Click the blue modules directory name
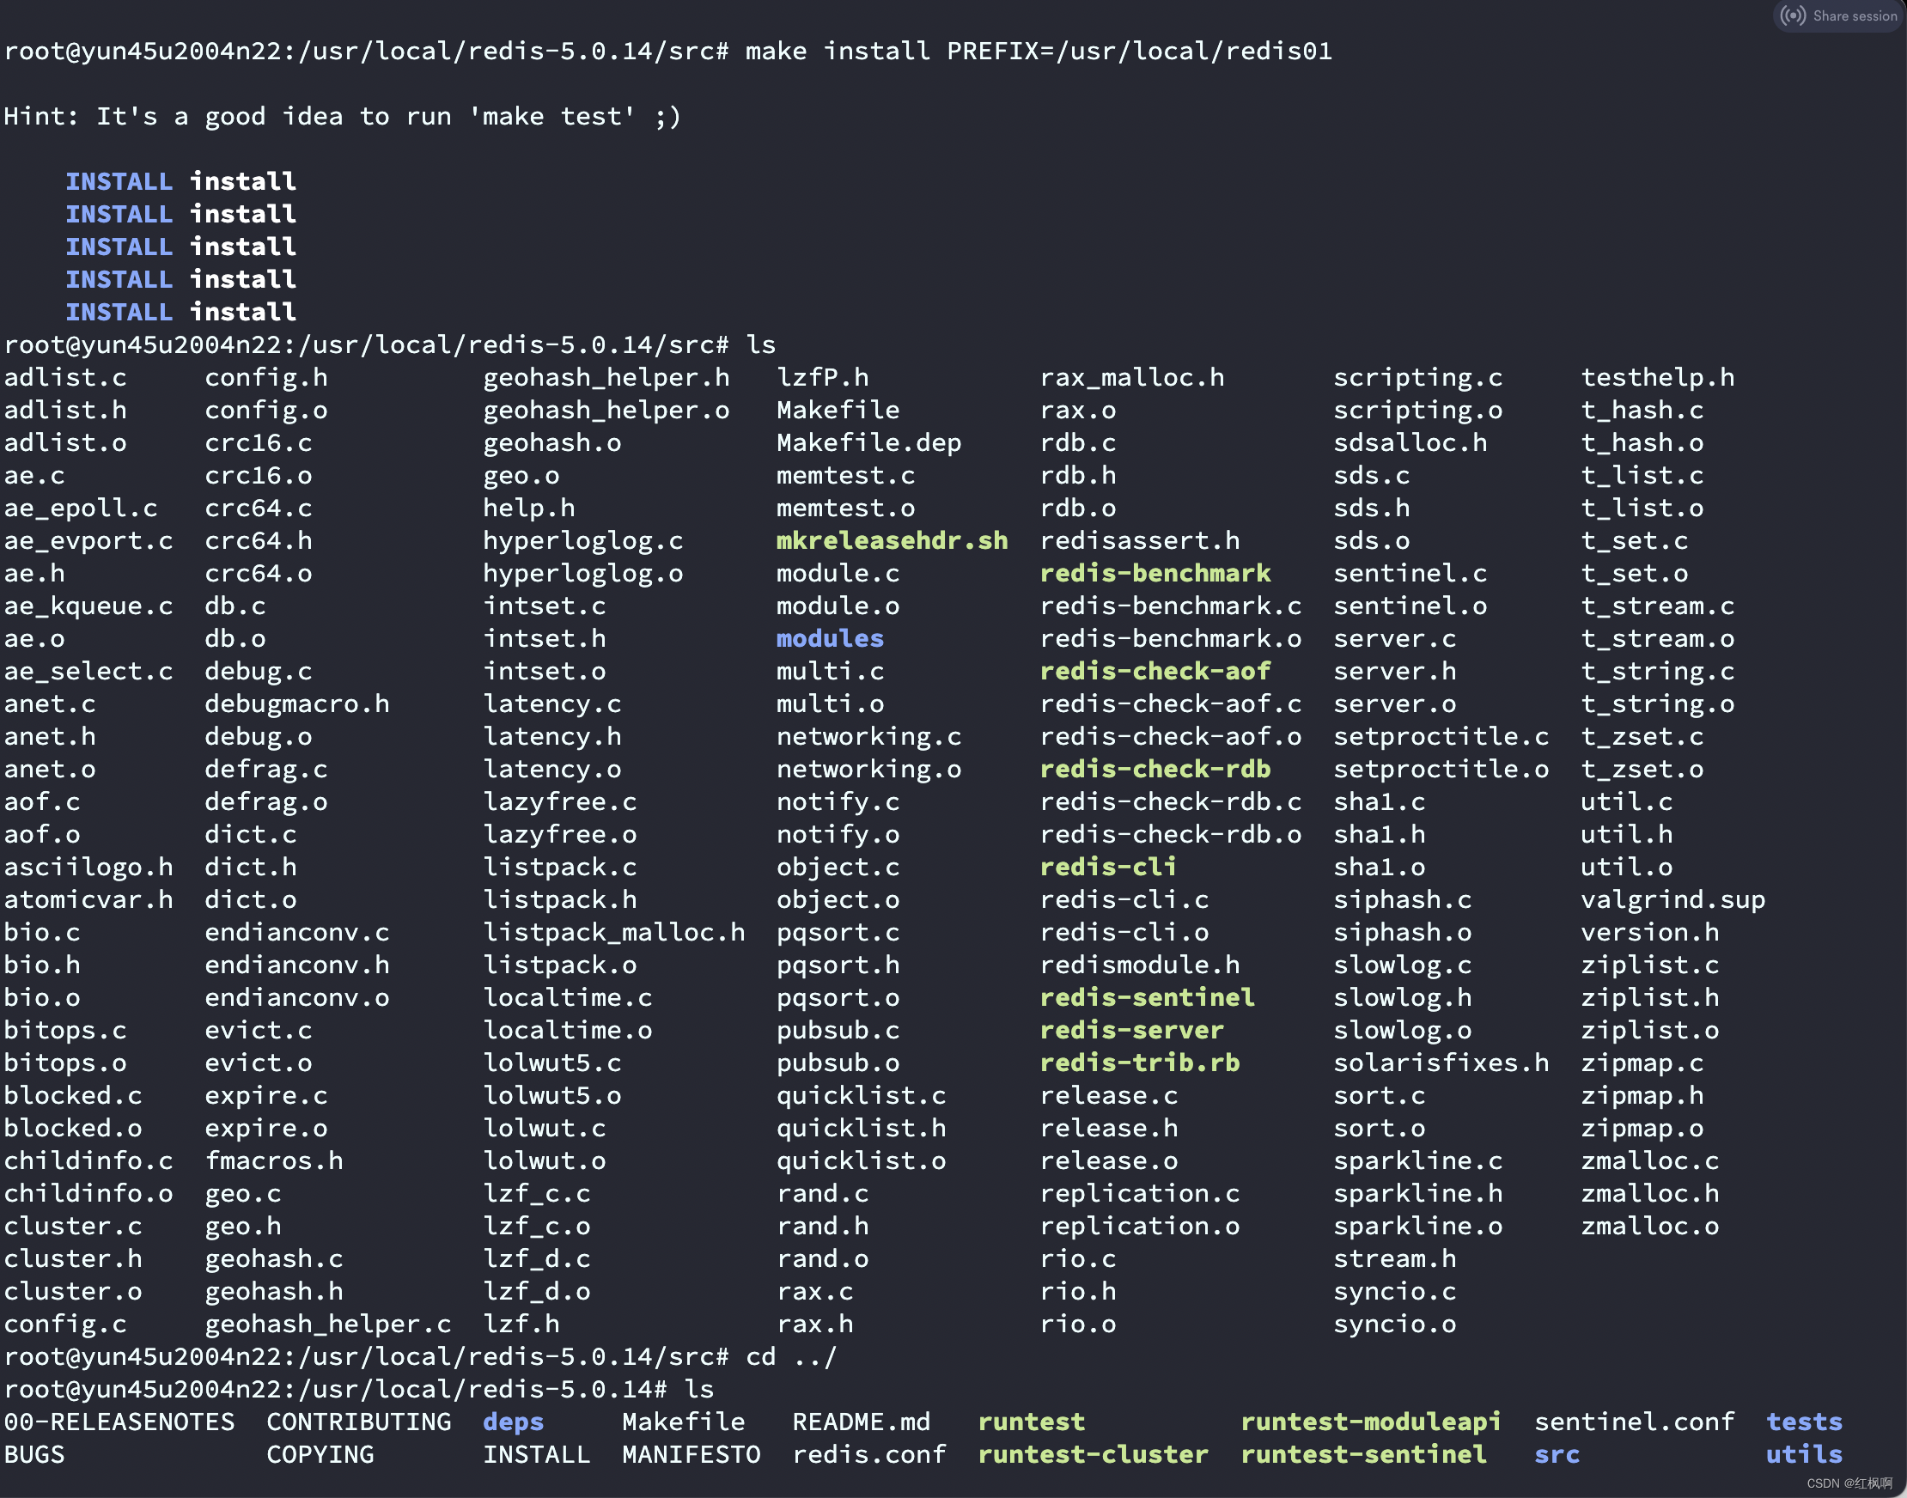 click(x=829, y=638)
